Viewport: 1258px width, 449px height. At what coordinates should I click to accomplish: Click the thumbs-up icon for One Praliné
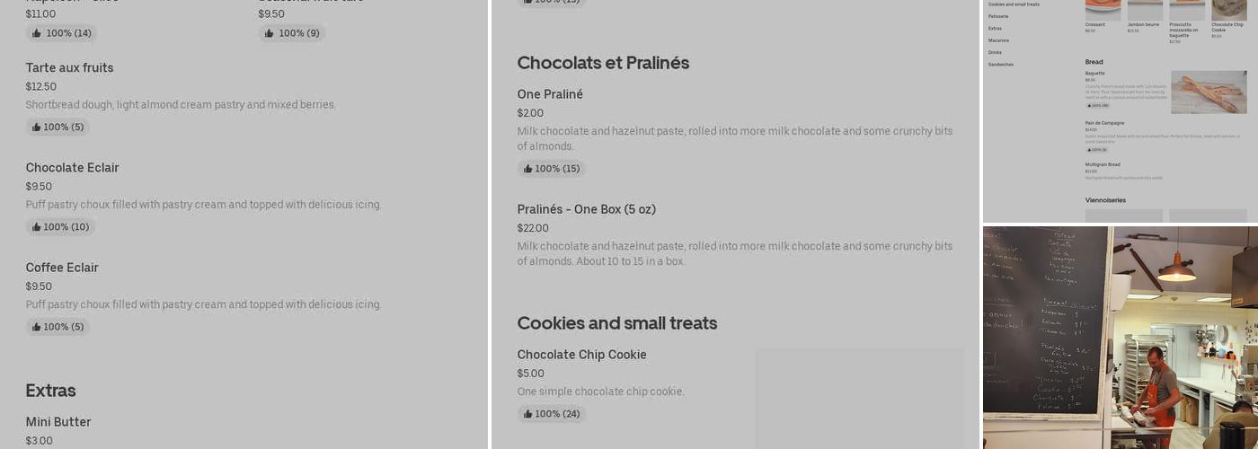528,169
